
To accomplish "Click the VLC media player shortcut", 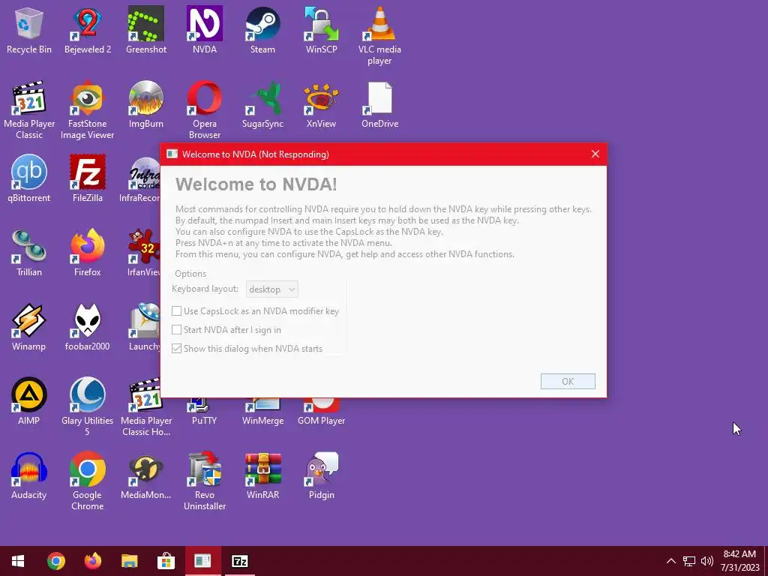I will [379, 36].
